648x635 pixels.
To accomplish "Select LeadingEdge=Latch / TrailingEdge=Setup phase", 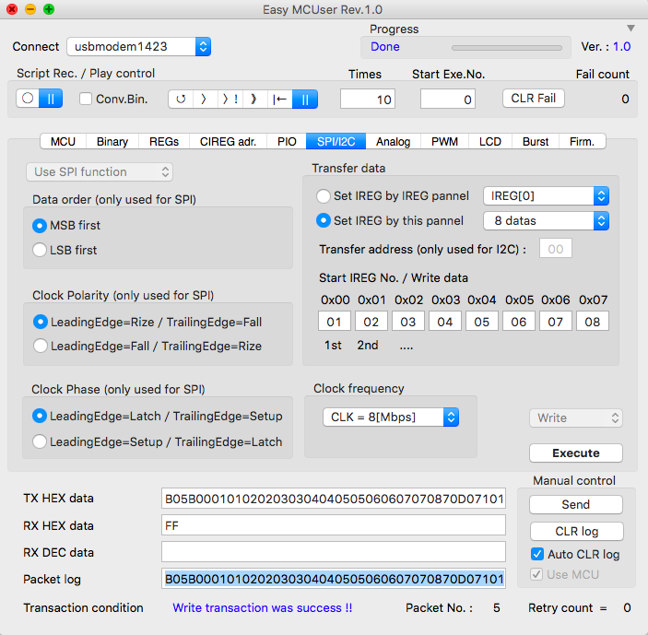I will tap(40, 416).
